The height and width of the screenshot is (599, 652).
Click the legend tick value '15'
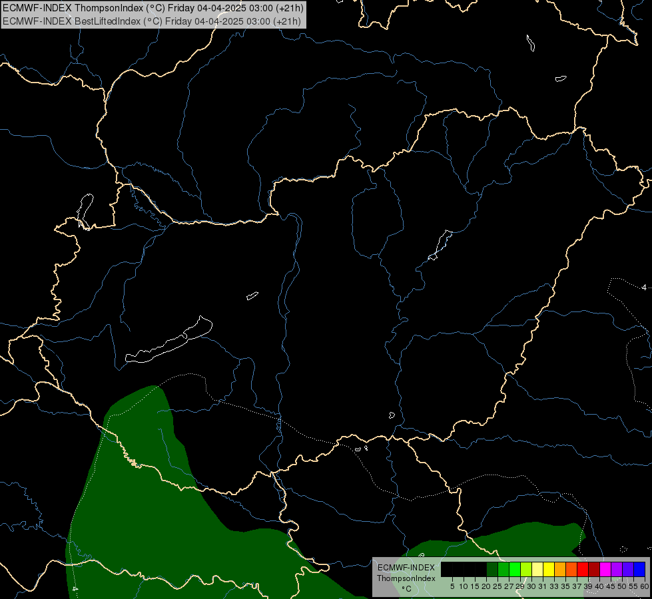(475, 586)
